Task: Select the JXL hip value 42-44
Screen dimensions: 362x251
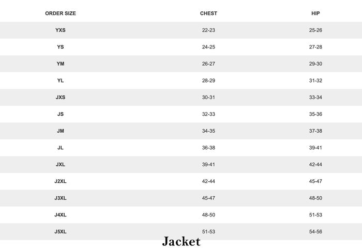Action: [x=315, y=165]
